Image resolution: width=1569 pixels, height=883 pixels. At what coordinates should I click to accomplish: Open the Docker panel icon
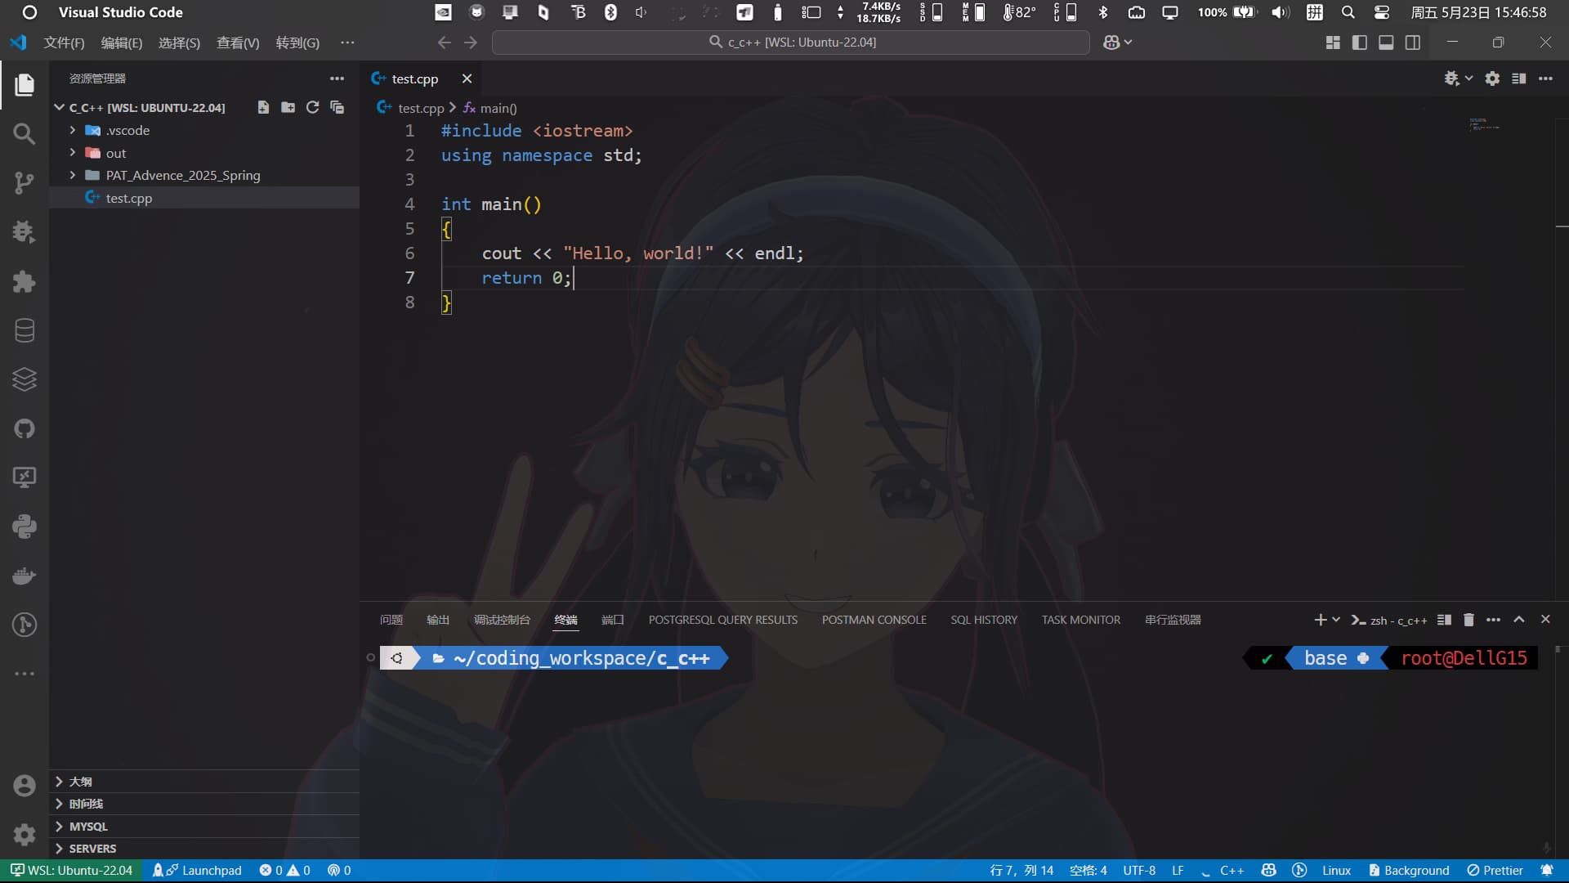[25, 576]
